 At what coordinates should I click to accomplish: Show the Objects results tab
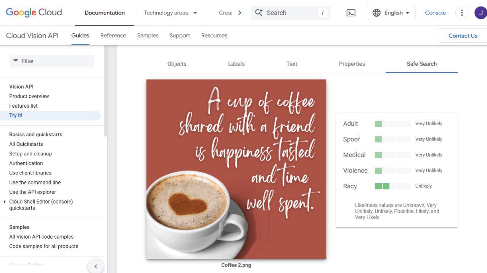[177, 64]
